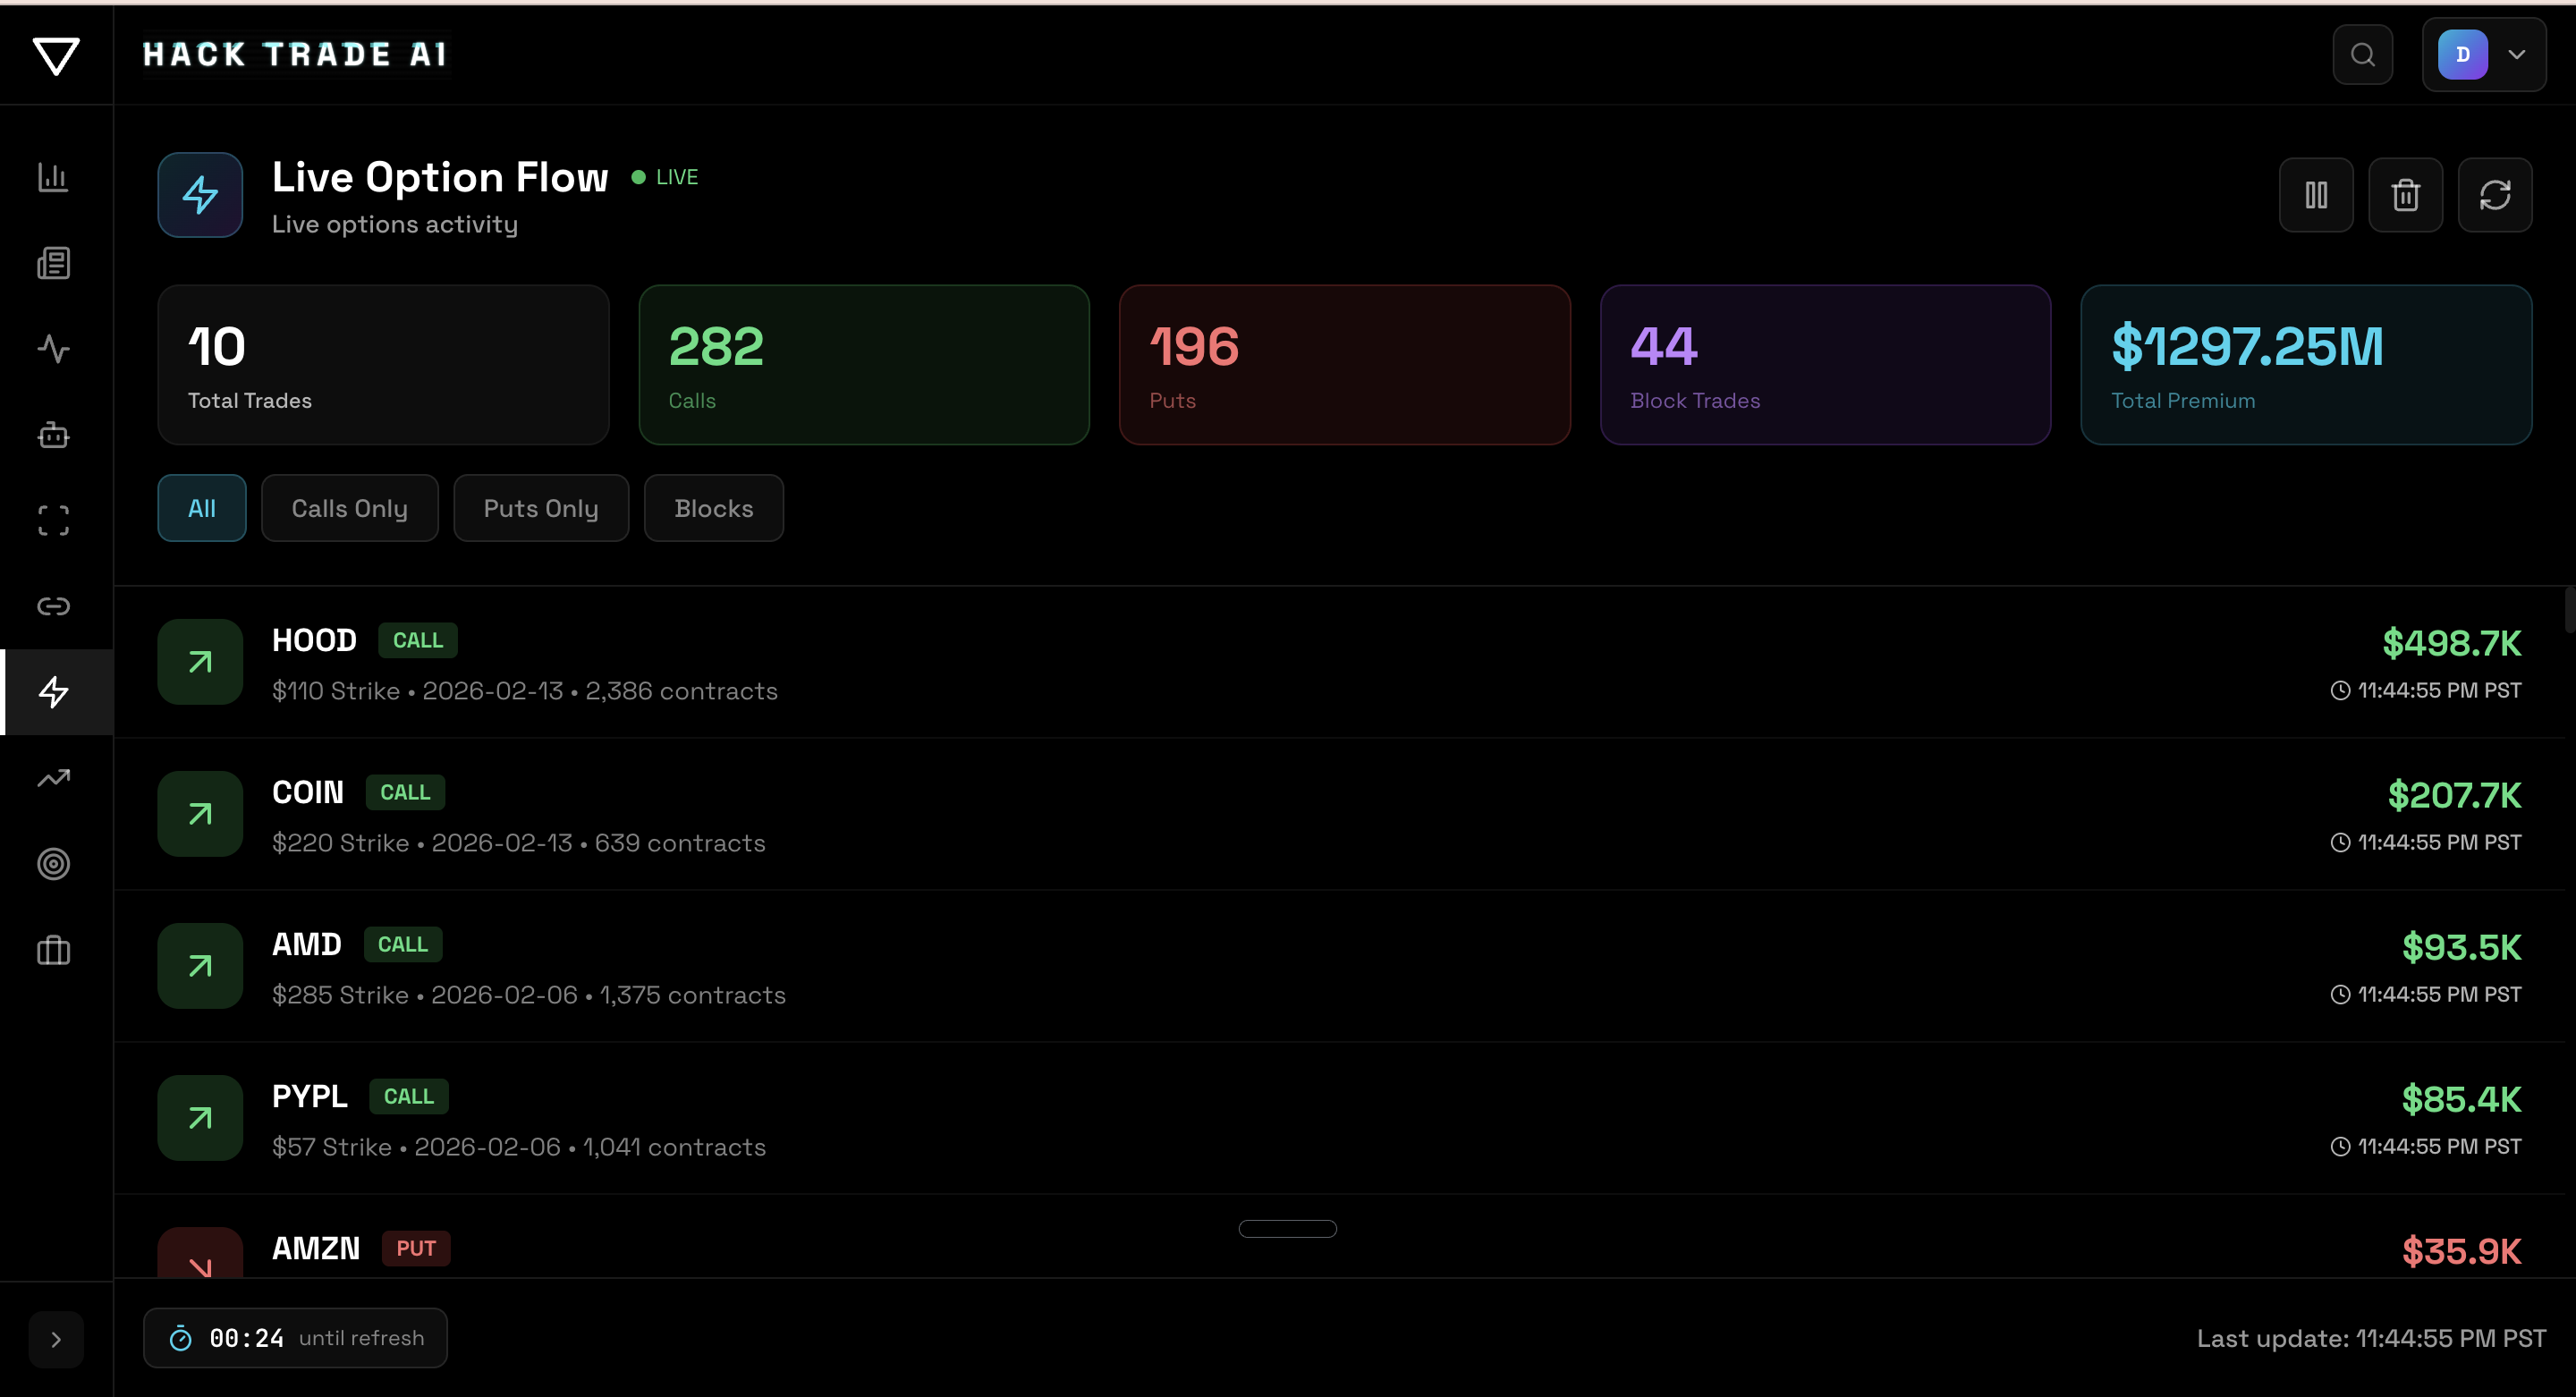
Task: Enable the Calls Only filter
Action: [350, 507]
